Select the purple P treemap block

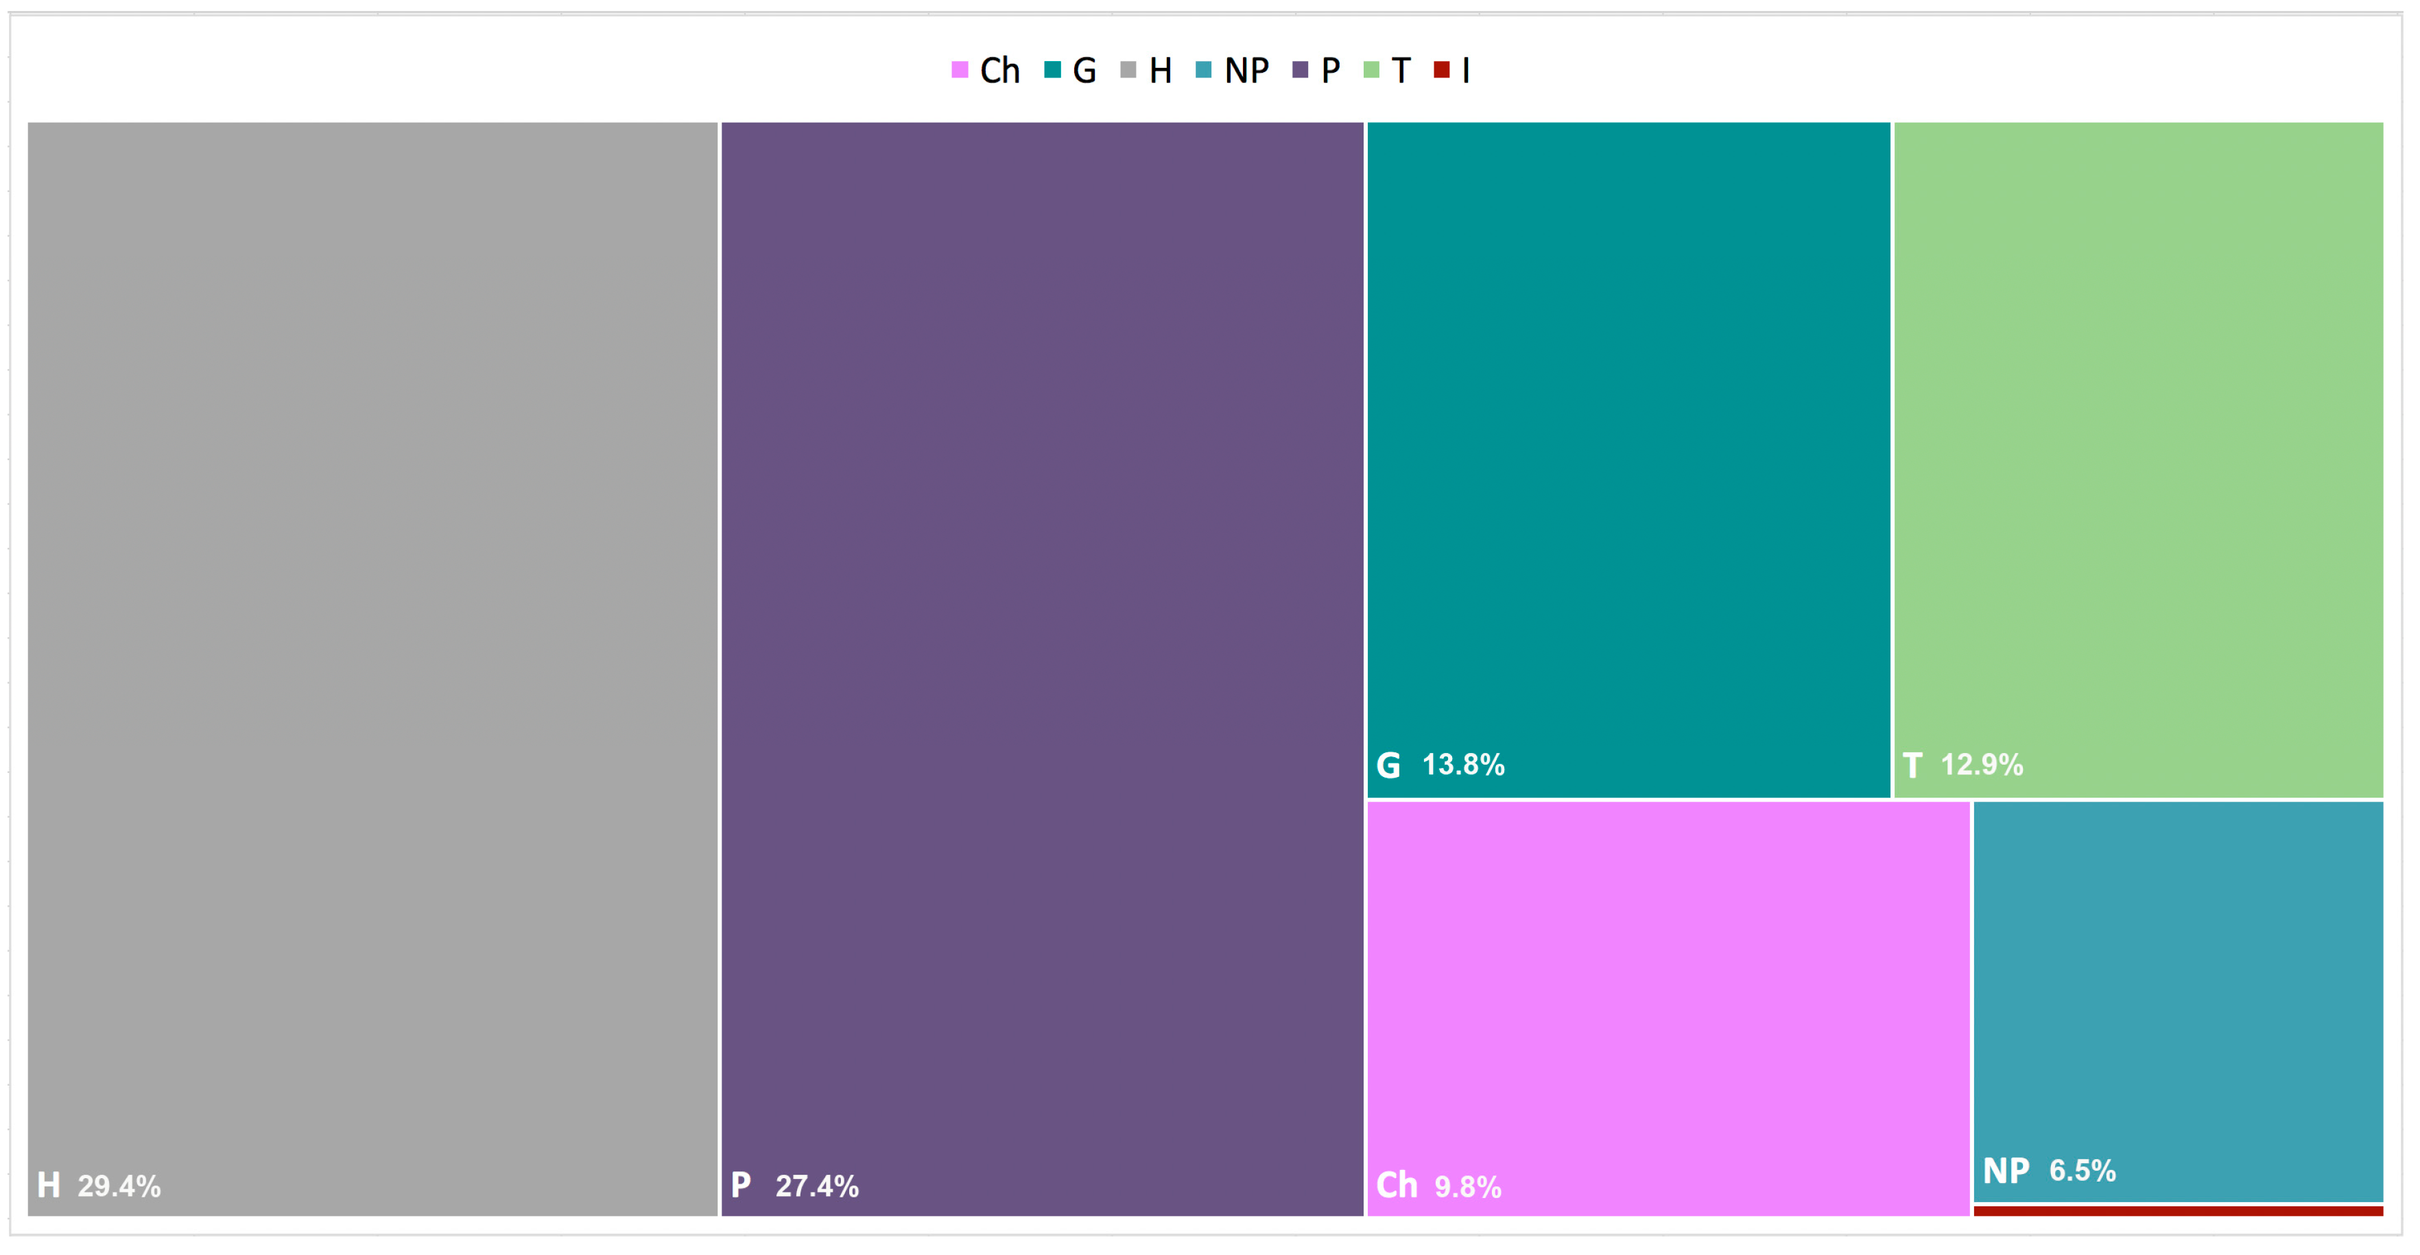pos(1042,610)
